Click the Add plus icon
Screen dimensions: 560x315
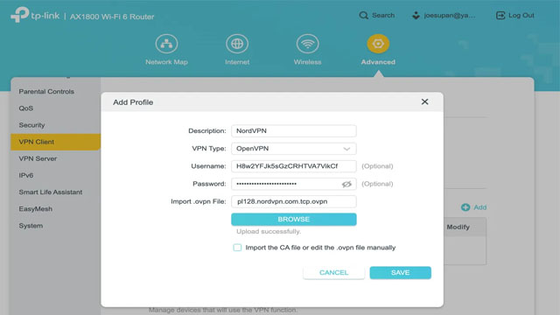pos(465,207)
